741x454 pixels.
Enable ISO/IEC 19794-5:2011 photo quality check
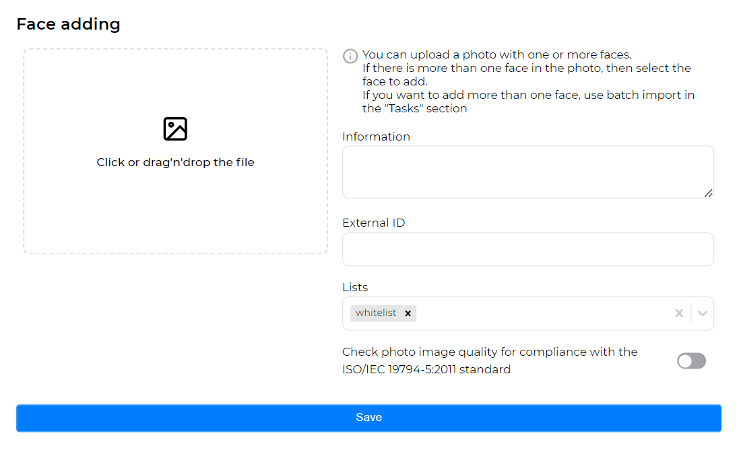click(691, 361)
